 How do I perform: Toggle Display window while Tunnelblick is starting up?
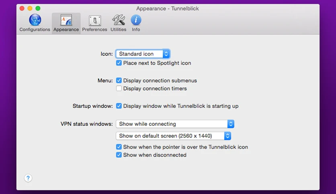[119, 106]
